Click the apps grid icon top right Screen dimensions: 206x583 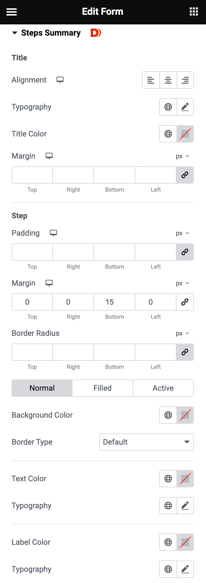194,12
